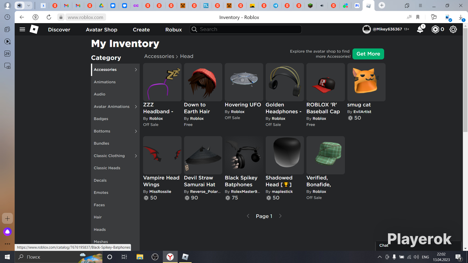Open the Chat panel
Image resolution: width=468 pixels, height=263 pixels.
tap(384, 245)
